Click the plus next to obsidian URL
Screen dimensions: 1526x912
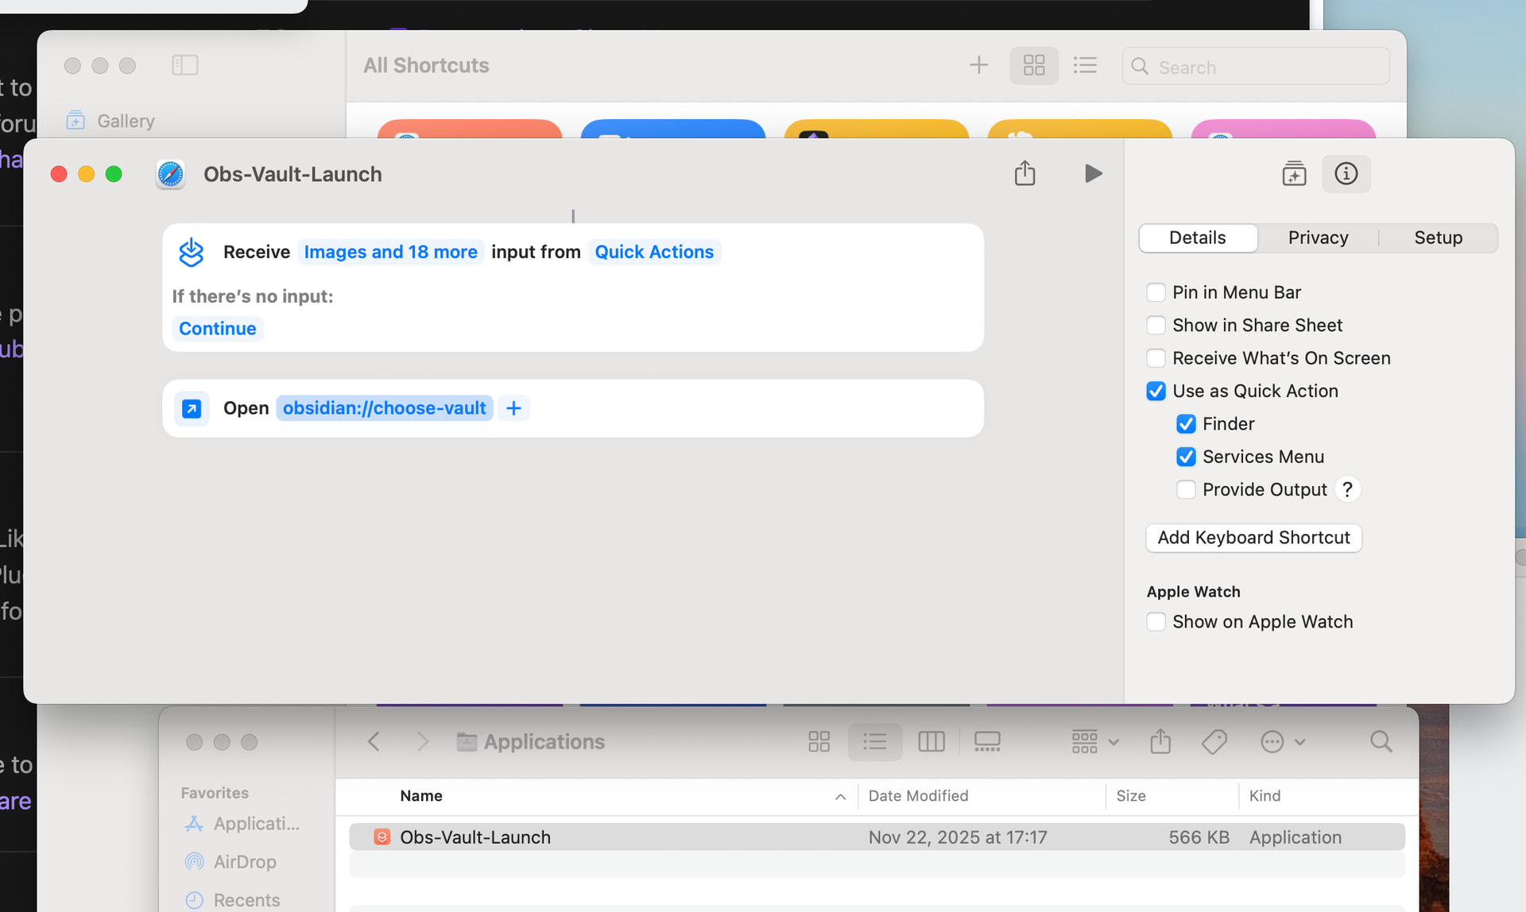coord(513,408)
